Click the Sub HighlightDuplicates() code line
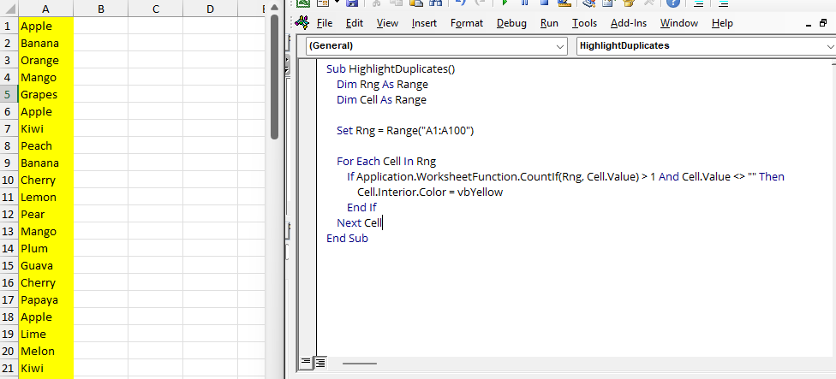 point(391,69)
